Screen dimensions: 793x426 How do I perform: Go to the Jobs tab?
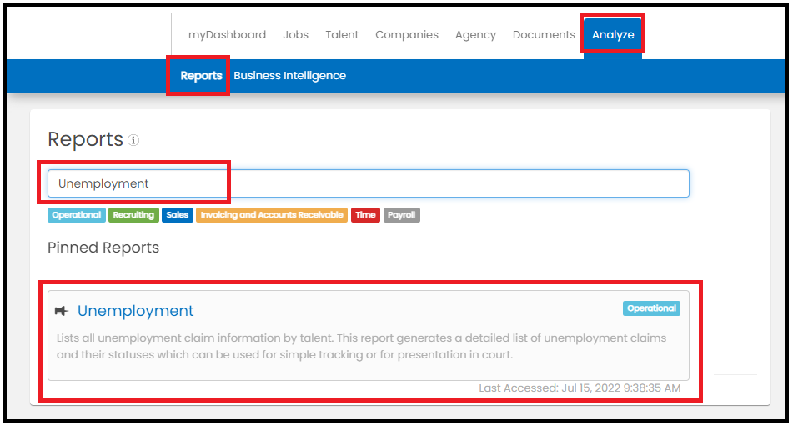coord(295,34)
